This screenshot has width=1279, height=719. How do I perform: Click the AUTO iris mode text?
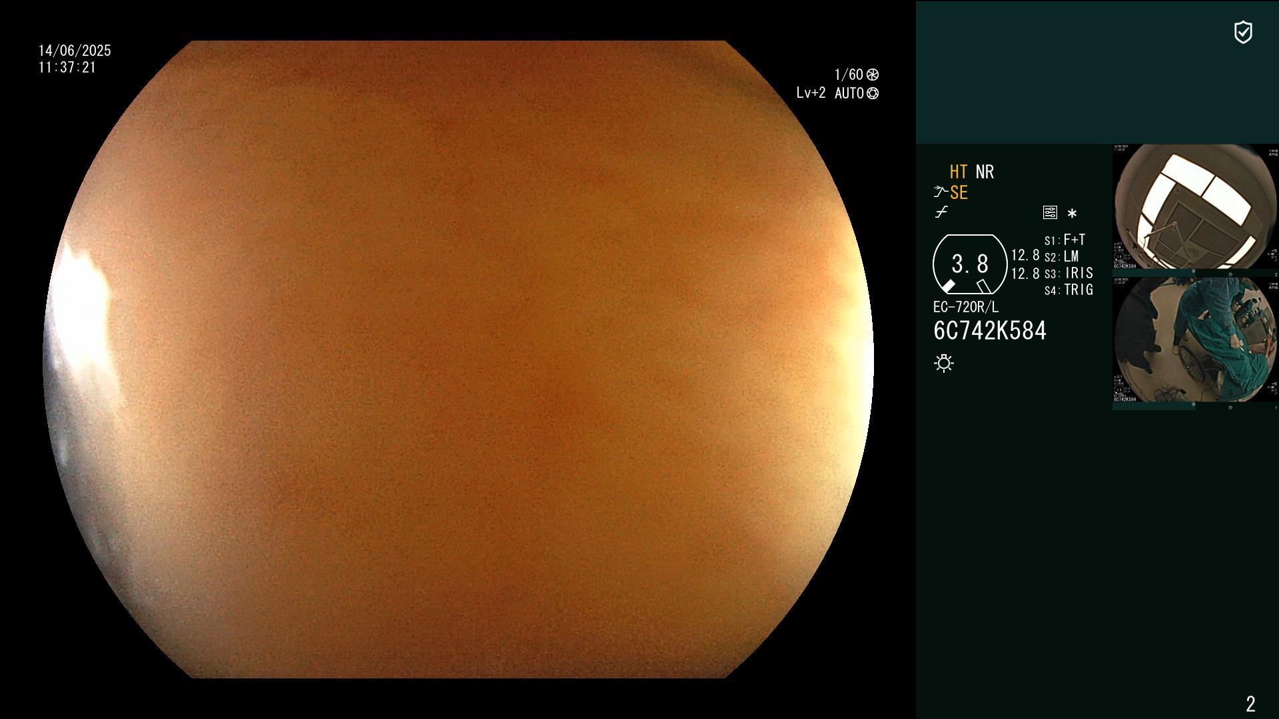point(849,93)
